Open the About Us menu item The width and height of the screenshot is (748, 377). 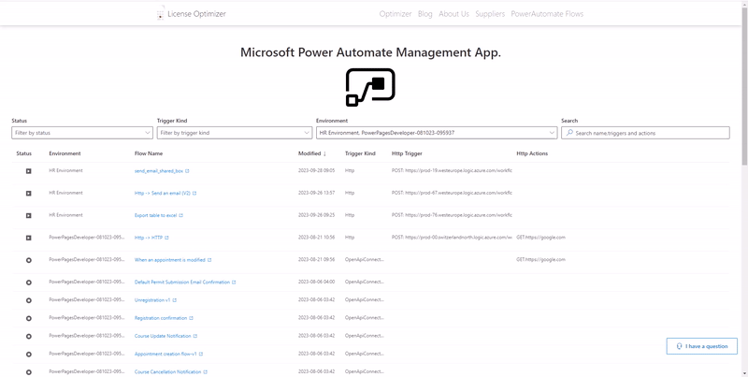[x=453, y=14]
